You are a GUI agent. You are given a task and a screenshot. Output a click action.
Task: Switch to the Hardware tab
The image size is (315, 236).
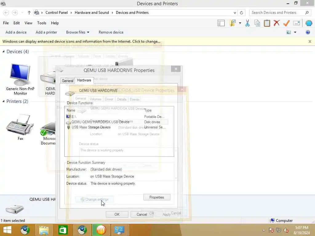click(x=84, y=80)
